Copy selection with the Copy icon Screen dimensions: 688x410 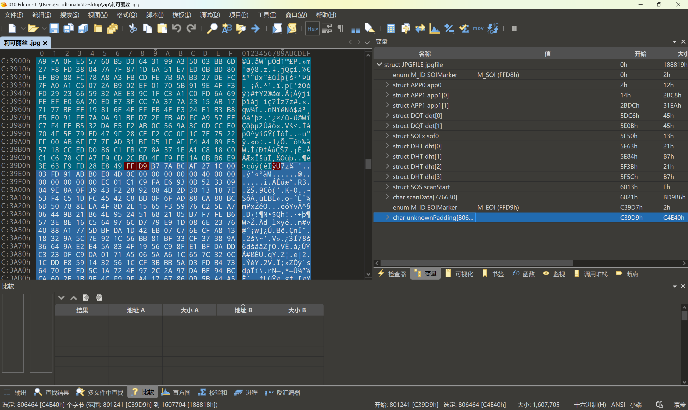pyautogui.click(x=148, y=28)
